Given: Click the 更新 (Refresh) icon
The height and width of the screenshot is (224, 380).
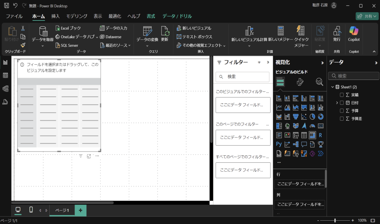Looking at the screenshot, I should coord(164,32).
